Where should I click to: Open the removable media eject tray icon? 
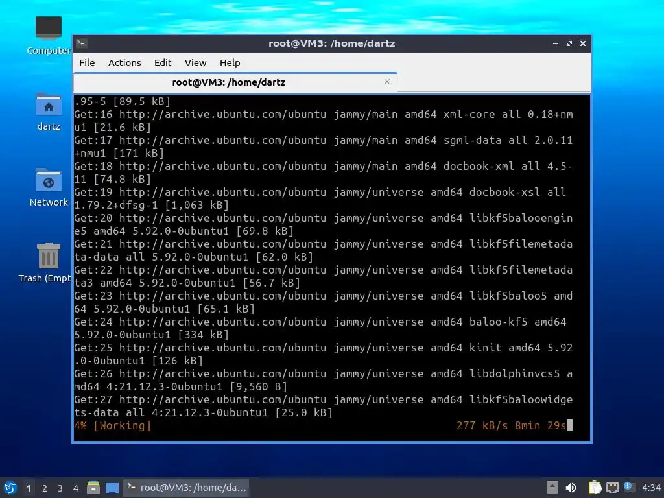point(552,488)
